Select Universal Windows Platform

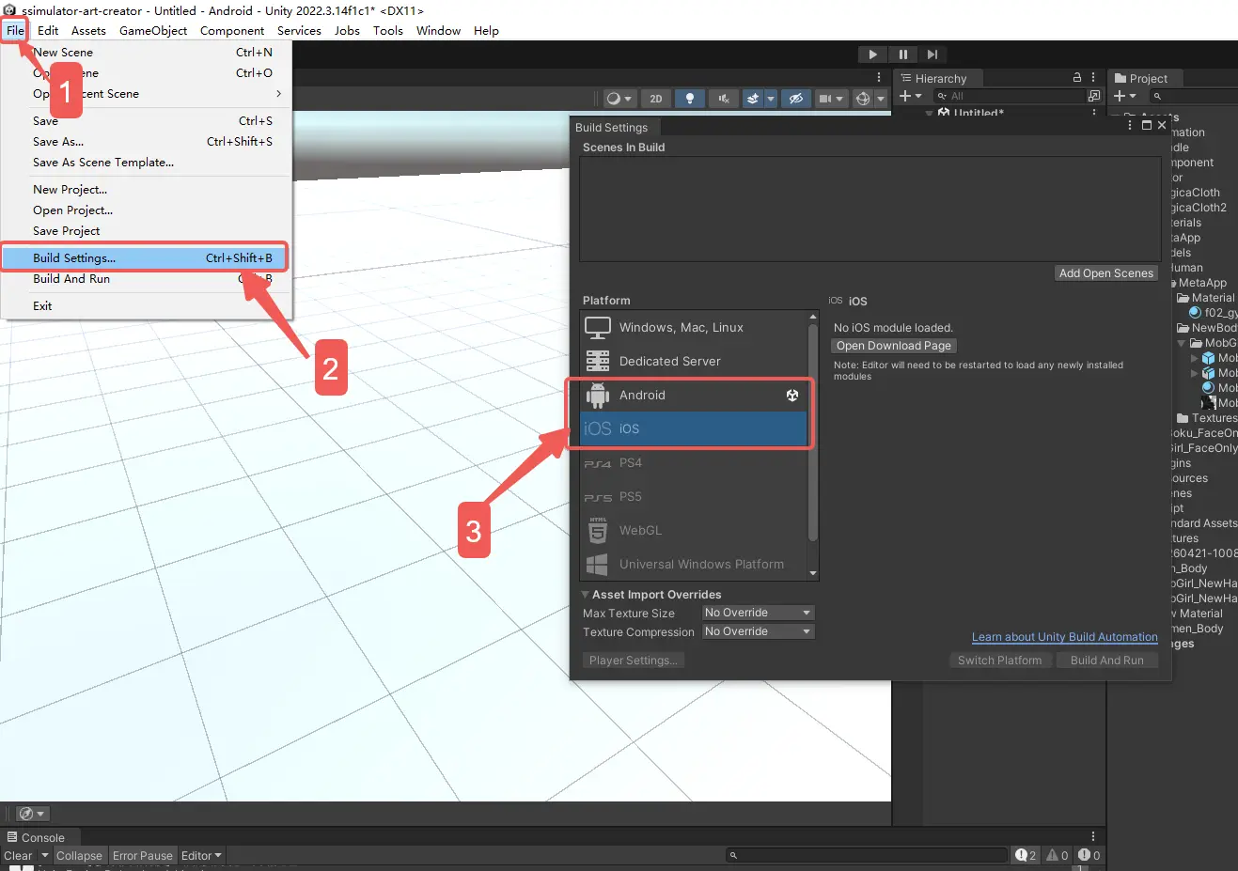click(x=694, y=565)
